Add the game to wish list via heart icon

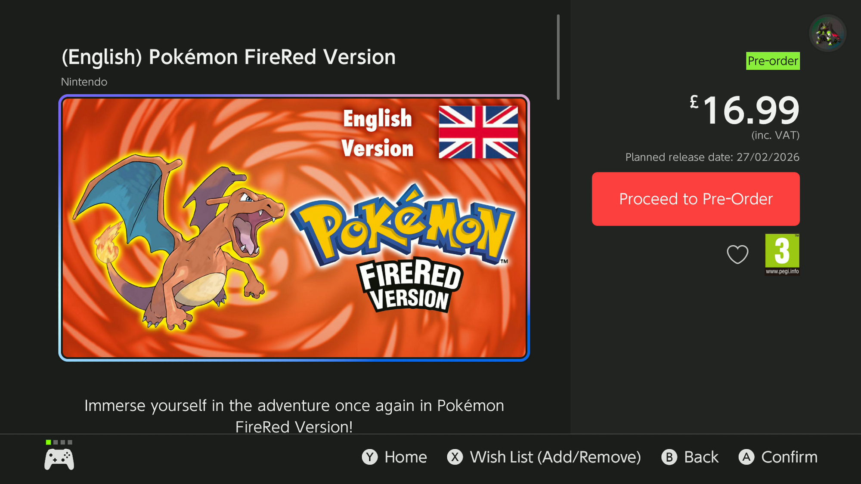coord(737,254)
